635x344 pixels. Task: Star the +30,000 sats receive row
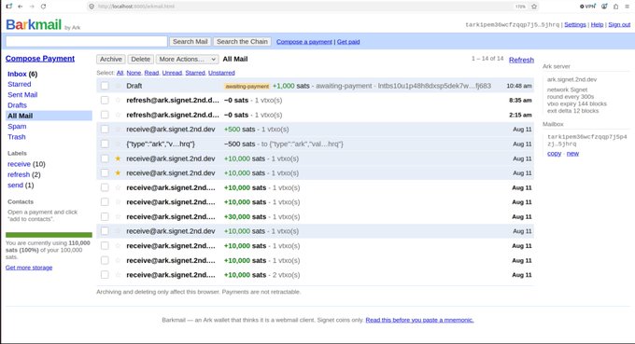tap(118, 216)
